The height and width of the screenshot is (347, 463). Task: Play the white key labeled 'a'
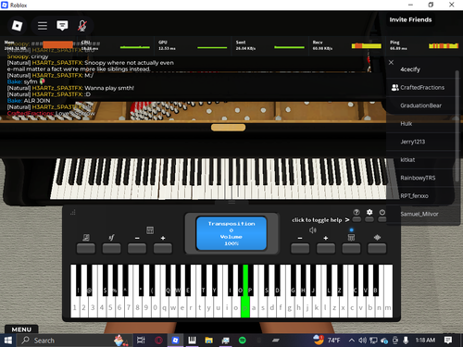pyautogui.click(x=254, y=307)
